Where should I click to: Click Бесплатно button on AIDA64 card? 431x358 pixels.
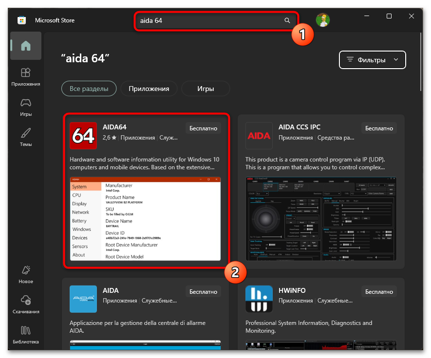pyautogui.click(x=204, y=128)
